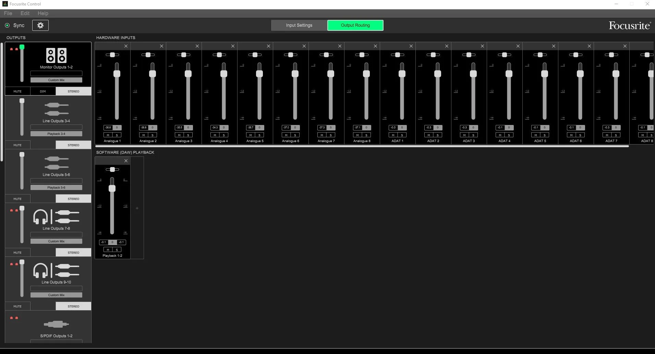
Task: Select Line Outputs 7-8 headphone icon
Action: pyautogui.click(x=40, y=217)
